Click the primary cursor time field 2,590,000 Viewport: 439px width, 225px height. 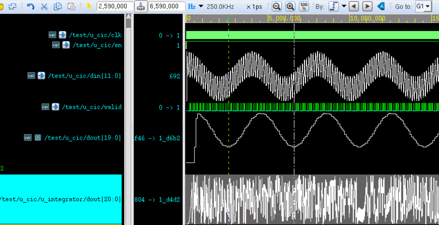(x=115, y=6)
